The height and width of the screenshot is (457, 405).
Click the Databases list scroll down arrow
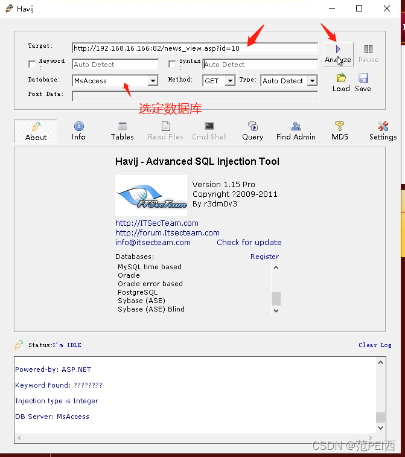pyautogui.click(x=276, y=310)
